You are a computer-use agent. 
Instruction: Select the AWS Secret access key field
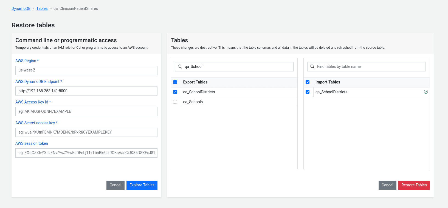pos(86,132)
